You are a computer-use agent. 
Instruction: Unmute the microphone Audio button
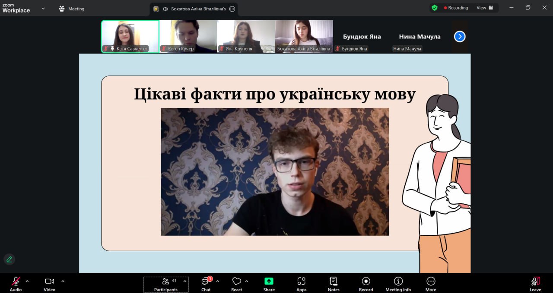[x=16, y=281]
